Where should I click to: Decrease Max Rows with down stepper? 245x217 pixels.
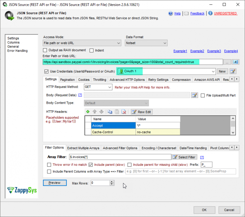[x=112, y=184]
